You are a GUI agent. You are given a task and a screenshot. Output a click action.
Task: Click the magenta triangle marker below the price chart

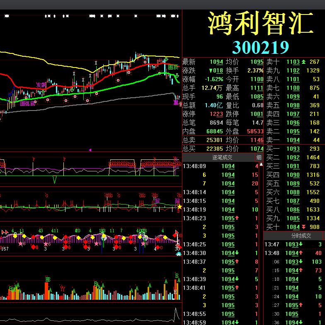[90, 150]
